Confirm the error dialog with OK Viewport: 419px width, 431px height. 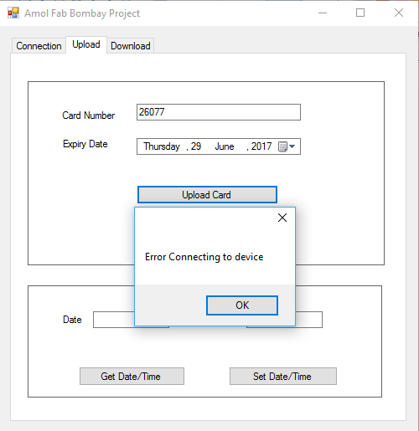[242, 305]
